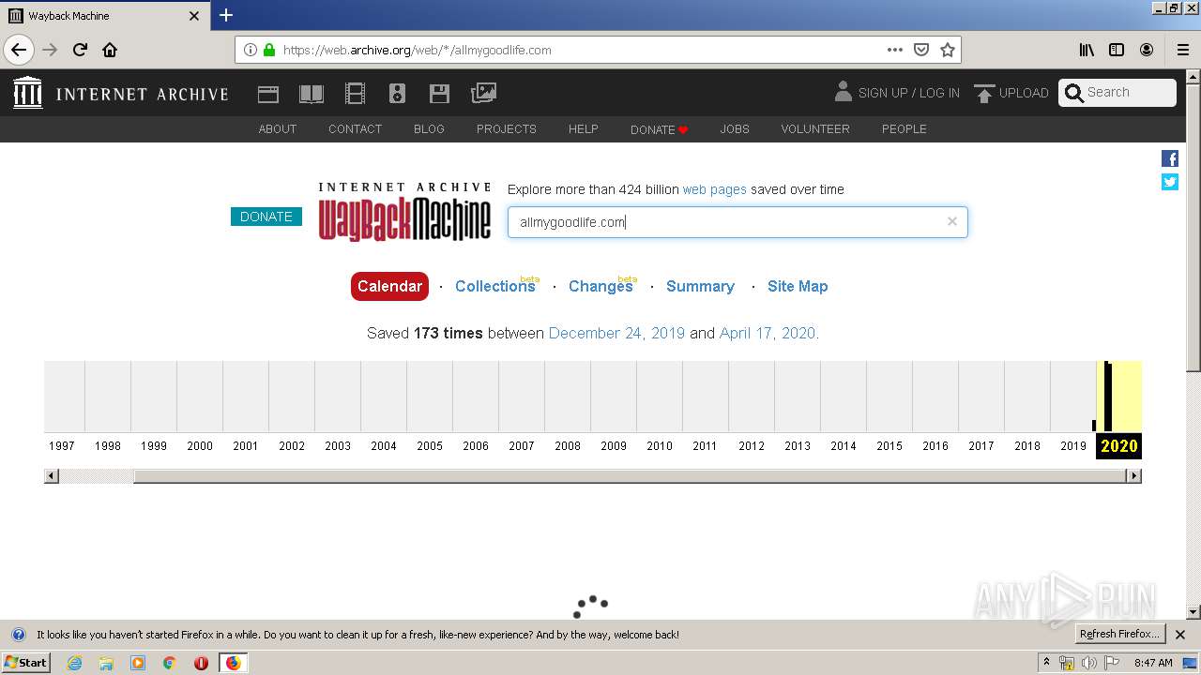
Task: Open the Volunteer menu item
Action: click(x=815, y=129)
